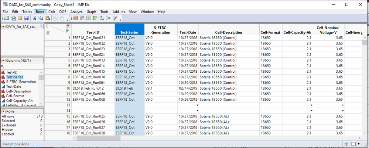Click the horizontal scrollbar right arrow
This screenshot has width=369, height=148.
pos(361,138)
